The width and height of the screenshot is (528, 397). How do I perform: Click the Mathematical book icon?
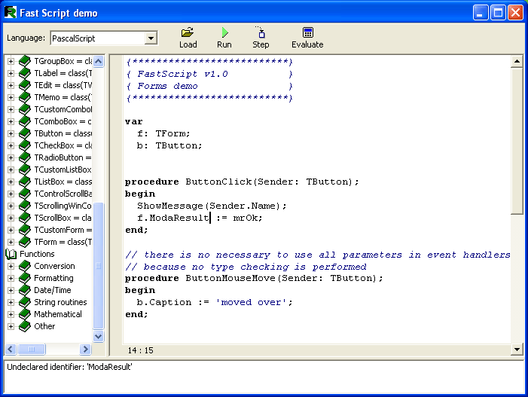(25, 314)
